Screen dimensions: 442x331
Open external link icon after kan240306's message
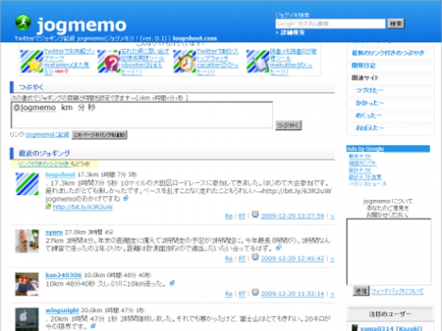[x=172, y=283]
